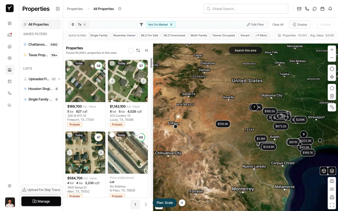Click the Global Search input field
This screenshot has width=338, height=211.
pos(246,9)
